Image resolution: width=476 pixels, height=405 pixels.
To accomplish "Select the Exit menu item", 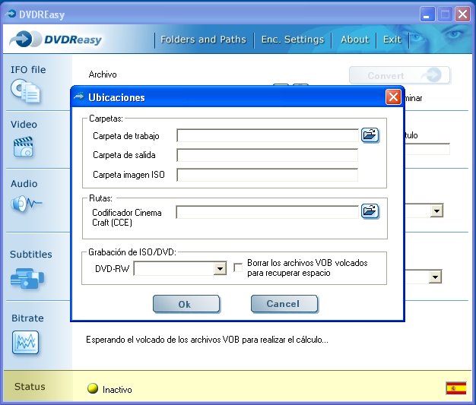I will pyautogui.click(x=392, y=40).
